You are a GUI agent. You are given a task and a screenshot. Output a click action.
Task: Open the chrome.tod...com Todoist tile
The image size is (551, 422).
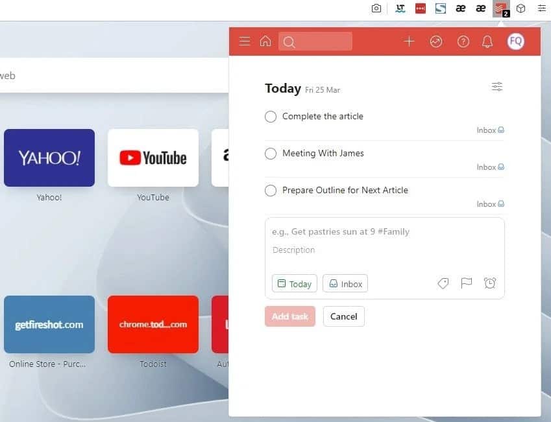point(153,324)
